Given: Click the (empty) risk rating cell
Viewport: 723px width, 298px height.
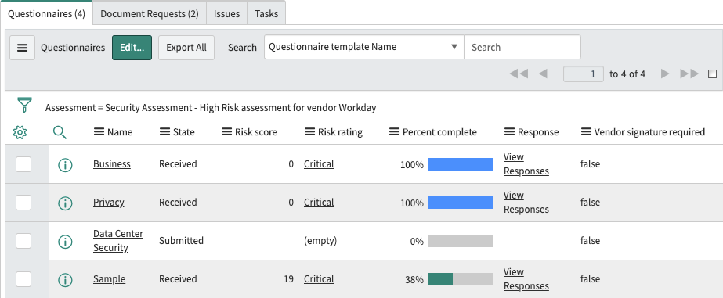Looking at the screenshot, I should (320, 240).
